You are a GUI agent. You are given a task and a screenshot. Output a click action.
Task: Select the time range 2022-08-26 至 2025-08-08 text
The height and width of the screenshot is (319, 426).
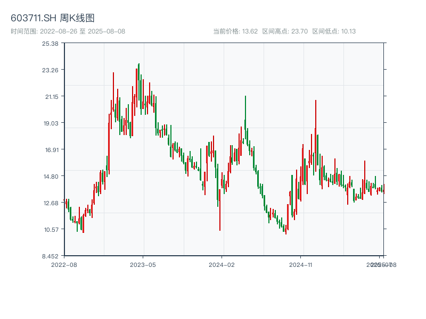tap(68, 31)
